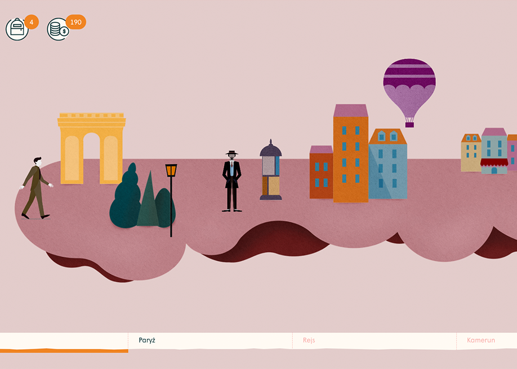Click the advertising column kiosk
517x369 pixels.
tap(271, 170)
